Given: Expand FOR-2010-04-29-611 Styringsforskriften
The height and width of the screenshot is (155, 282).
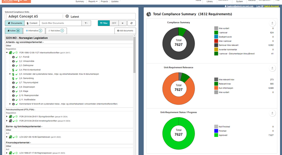Looking at the screenshot, I should tap(7, 116).
